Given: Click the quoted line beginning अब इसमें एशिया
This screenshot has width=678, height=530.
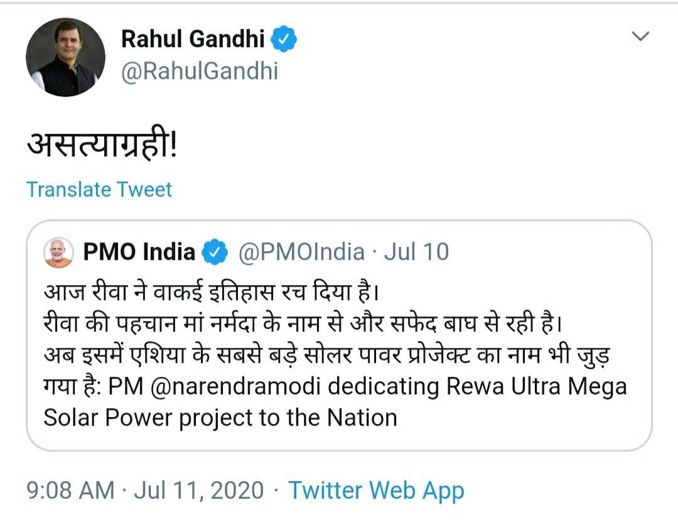Looking at the screenshot, I should [326, 356].
